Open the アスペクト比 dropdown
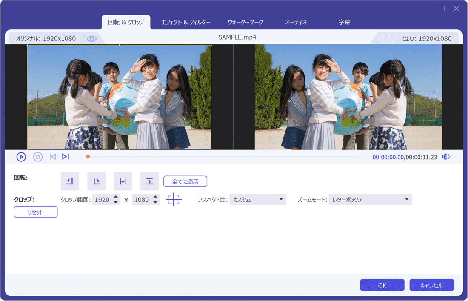This screenshot has height=301, width=468. (x=257, y=199)
